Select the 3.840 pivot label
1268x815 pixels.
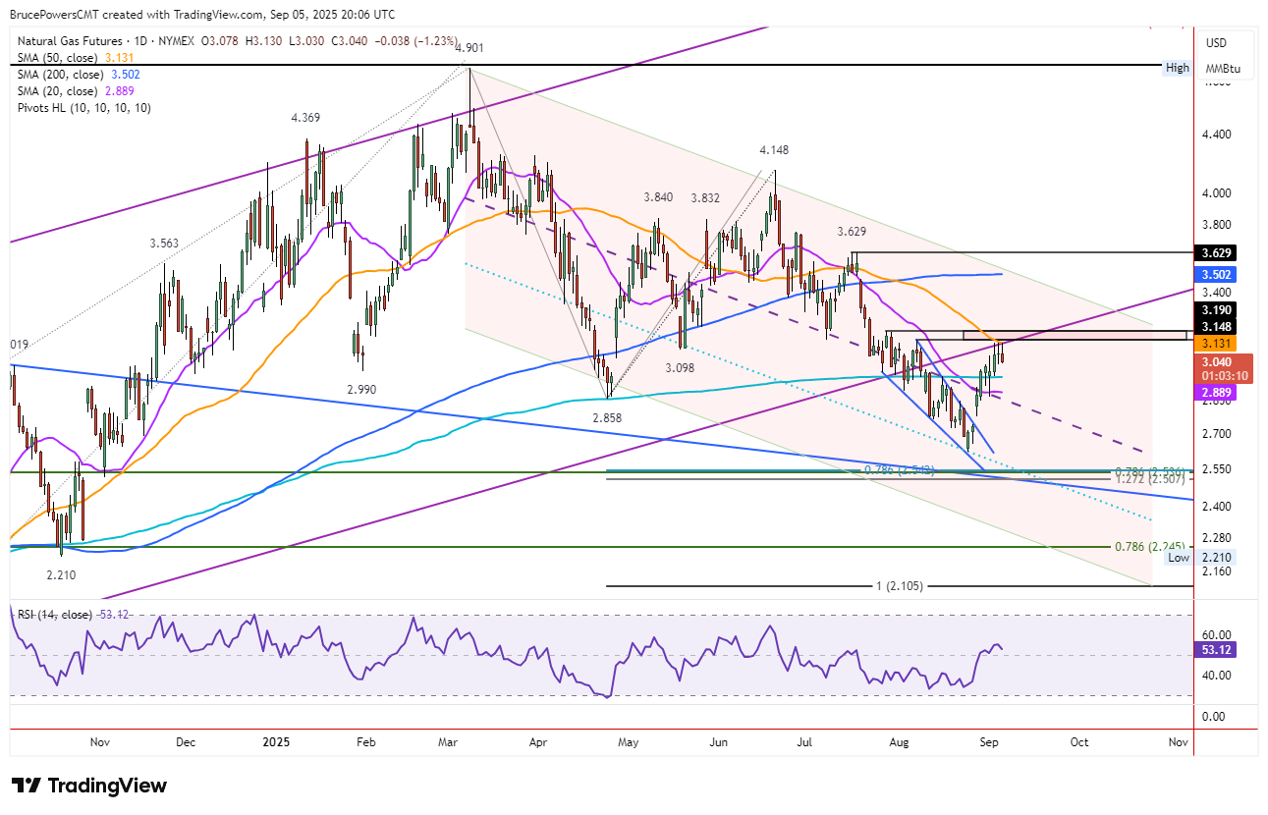(659, 197)
